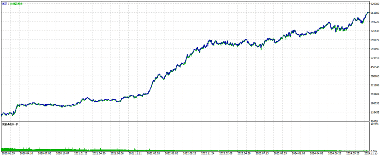Click the balance curve's final peak
Viewport: 382px width, 156px height.
[367, 12]
